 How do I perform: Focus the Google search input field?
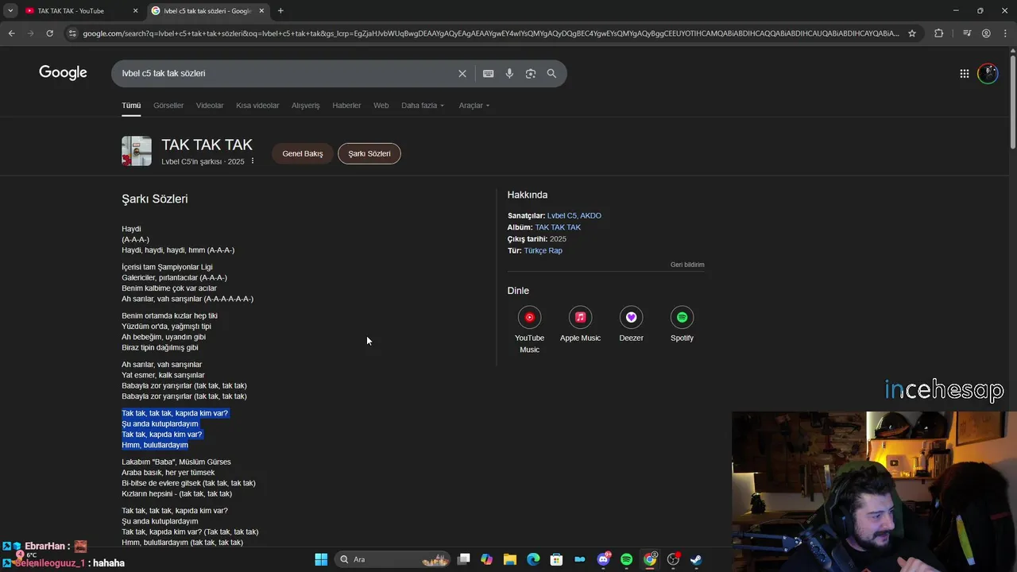coord(286,73)
